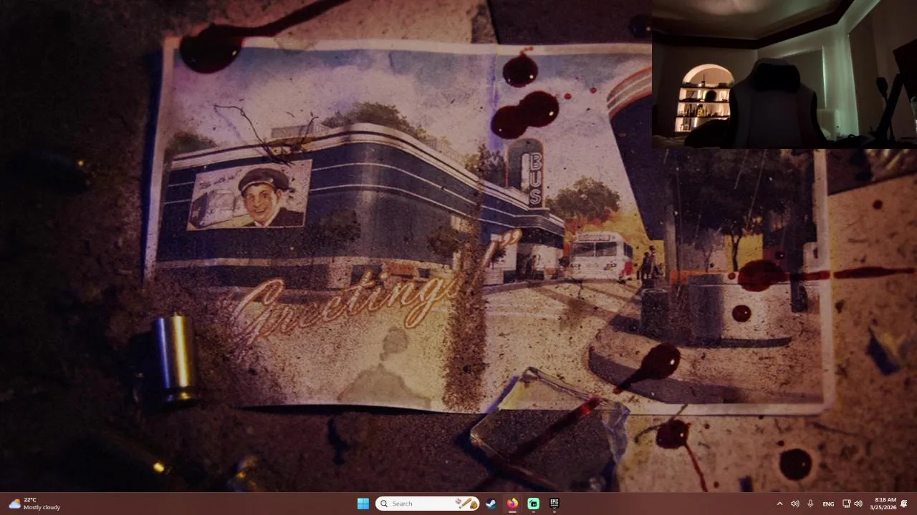This screenshot has height=515, width=917.
Task: Switch to the Firefox browser window
Action: [x=512, y=504]
